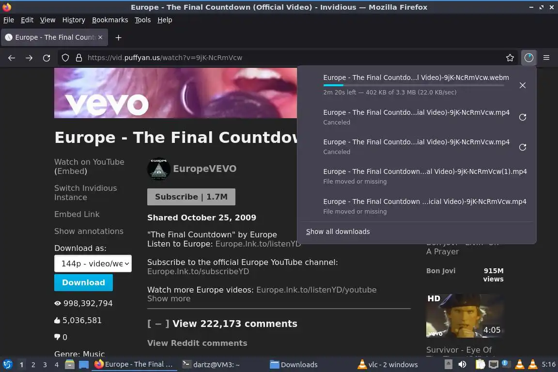Image resolution: width=558 pixels, height=372 pixels.
Task: Open EuropeVEVO channel avatar
Action: pyautogui.click(x=159, y=169)
